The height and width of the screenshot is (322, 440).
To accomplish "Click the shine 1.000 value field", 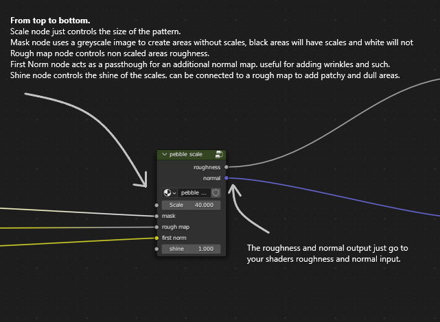I will click(x=191, y=249).
